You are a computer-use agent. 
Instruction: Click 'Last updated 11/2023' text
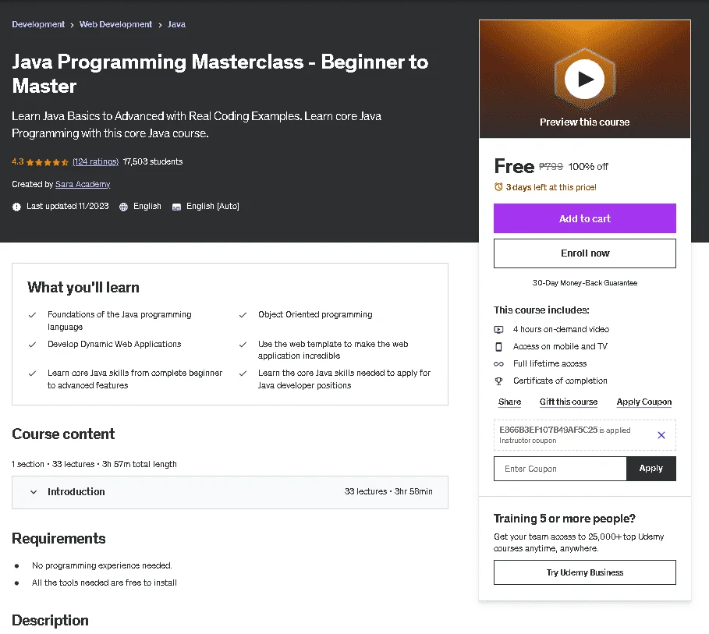(68, 207)
